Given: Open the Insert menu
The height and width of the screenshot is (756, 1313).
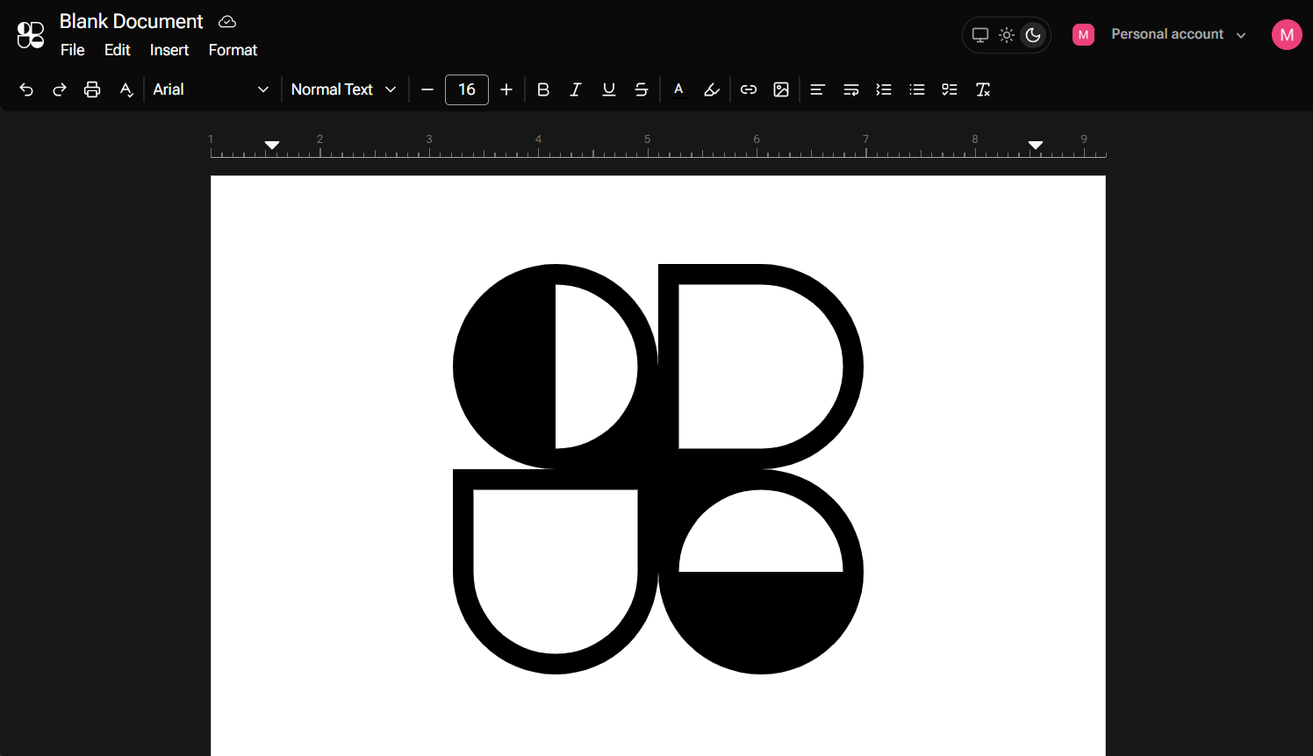Looking at the screenshot, I should click(169, 50).
